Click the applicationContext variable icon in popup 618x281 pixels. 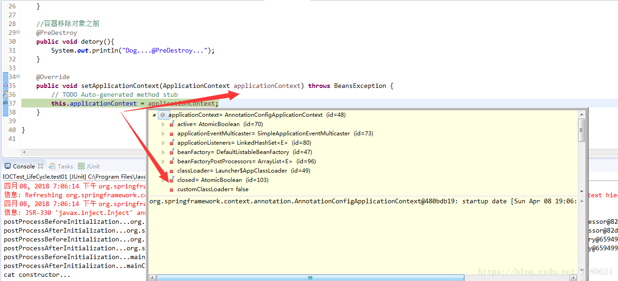pyautogui.click(x=162, y=115)
